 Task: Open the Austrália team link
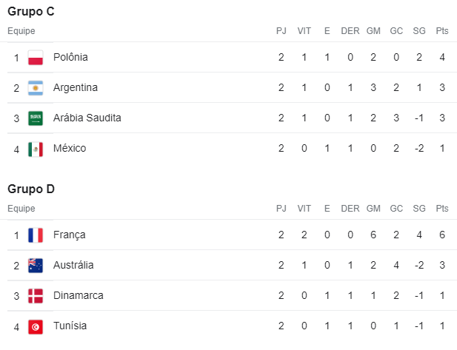click(x=73, y=265)
